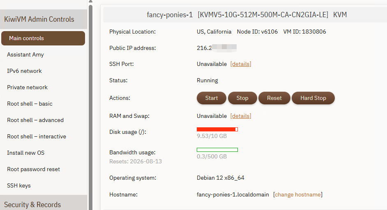
Task: Open the Main controls page
Action: [x=43, y=38]
